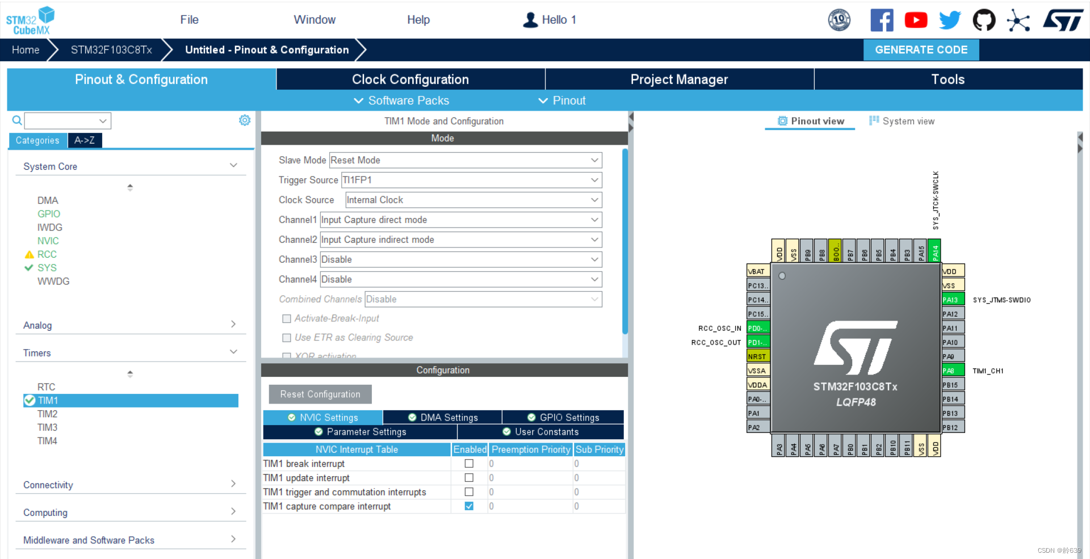Click the System view grid icon
Image resolution: width=1090 pixels, height=559 pixels.
pos(874,120)
